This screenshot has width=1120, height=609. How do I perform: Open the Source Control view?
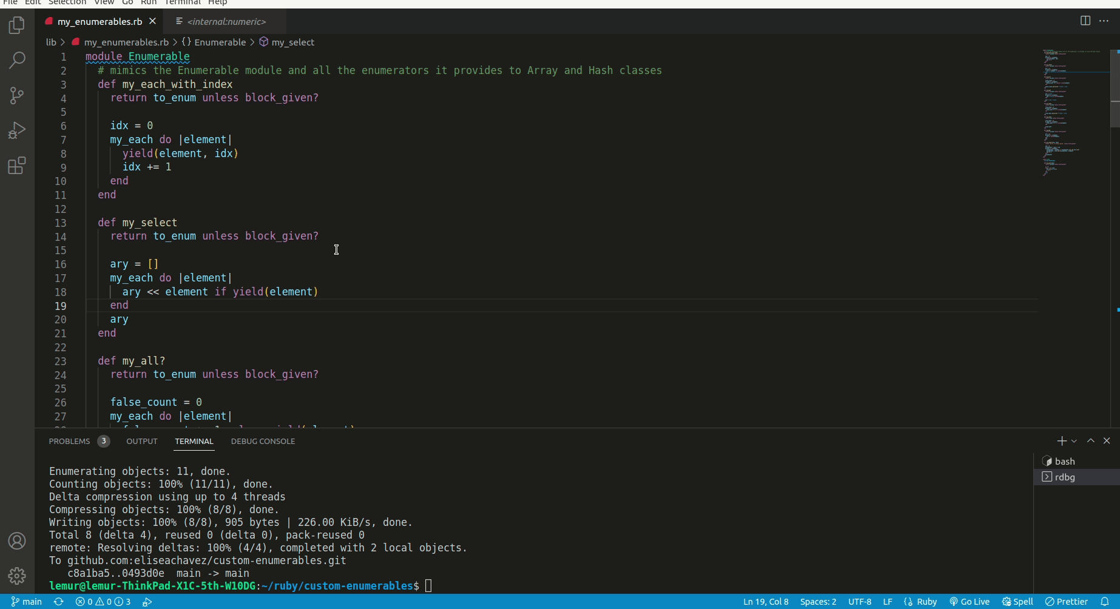click(16, 95)
